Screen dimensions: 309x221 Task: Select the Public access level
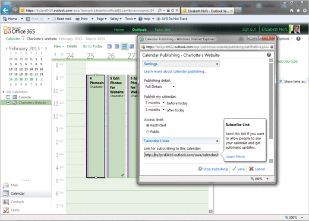147,132
